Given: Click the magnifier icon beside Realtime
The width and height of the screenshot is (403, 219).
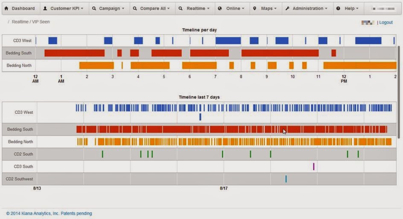Looking at the screenshot, I should [181, 8].
